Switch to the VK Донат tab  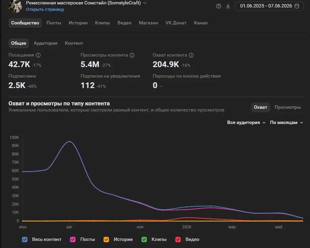pos(176,23)
